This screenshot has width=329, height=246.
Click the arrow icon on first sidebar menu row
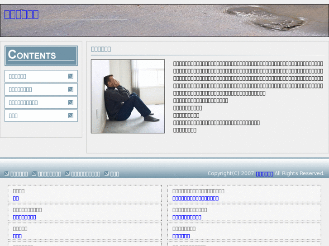pos(71,76)
